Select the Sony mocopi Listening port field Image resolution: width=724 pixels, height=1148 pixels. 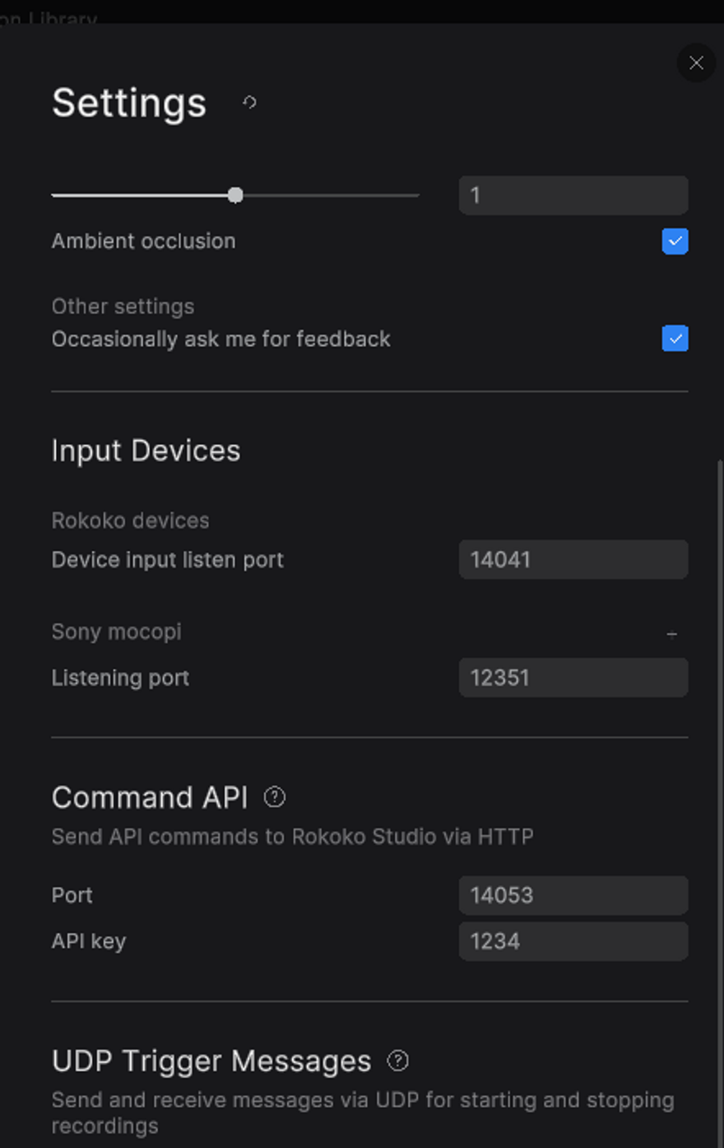coord(573,678)
